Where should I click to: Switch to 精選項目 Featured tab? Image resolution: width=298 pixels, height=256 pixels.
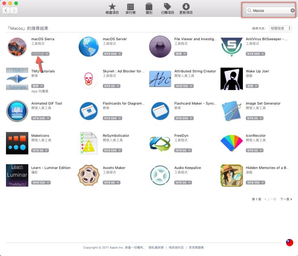tap(112, 9)
